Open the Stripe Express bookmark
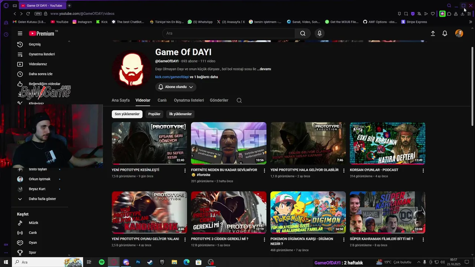Viewport: 475px width, 267px height. [414, 22]
